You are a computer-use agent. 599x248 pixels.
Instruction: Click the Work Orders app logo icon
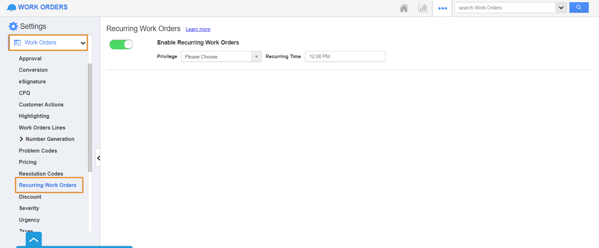click(x=11, y=7)
